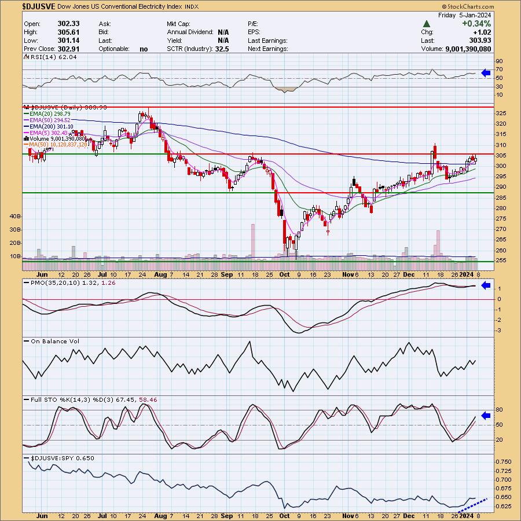The height and width of the screenshot is (521, 521).
Task: Click the PMO -3 axis label
Action: pyautogui.click(x=499, y=331)
